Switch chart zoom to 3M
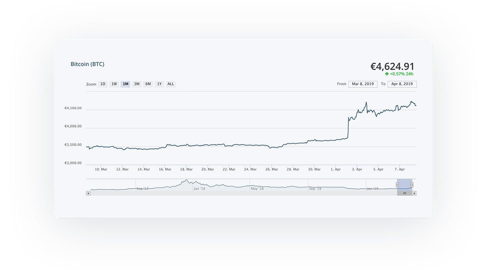 (137, 84)
